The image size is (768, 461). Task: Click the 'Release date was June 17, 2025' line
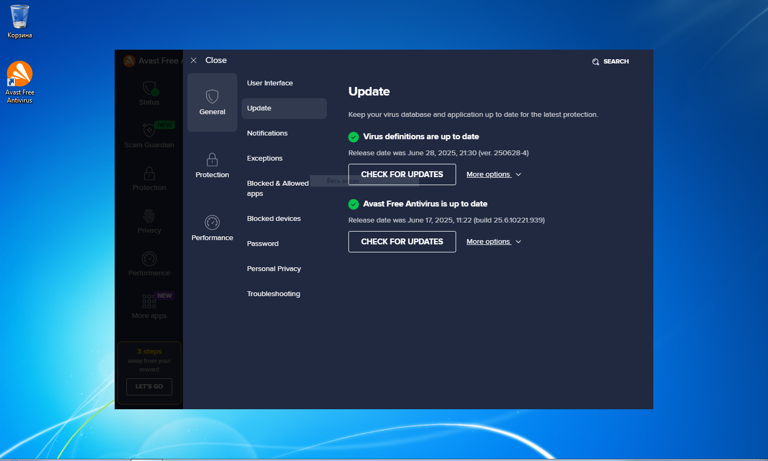[446, 220]
